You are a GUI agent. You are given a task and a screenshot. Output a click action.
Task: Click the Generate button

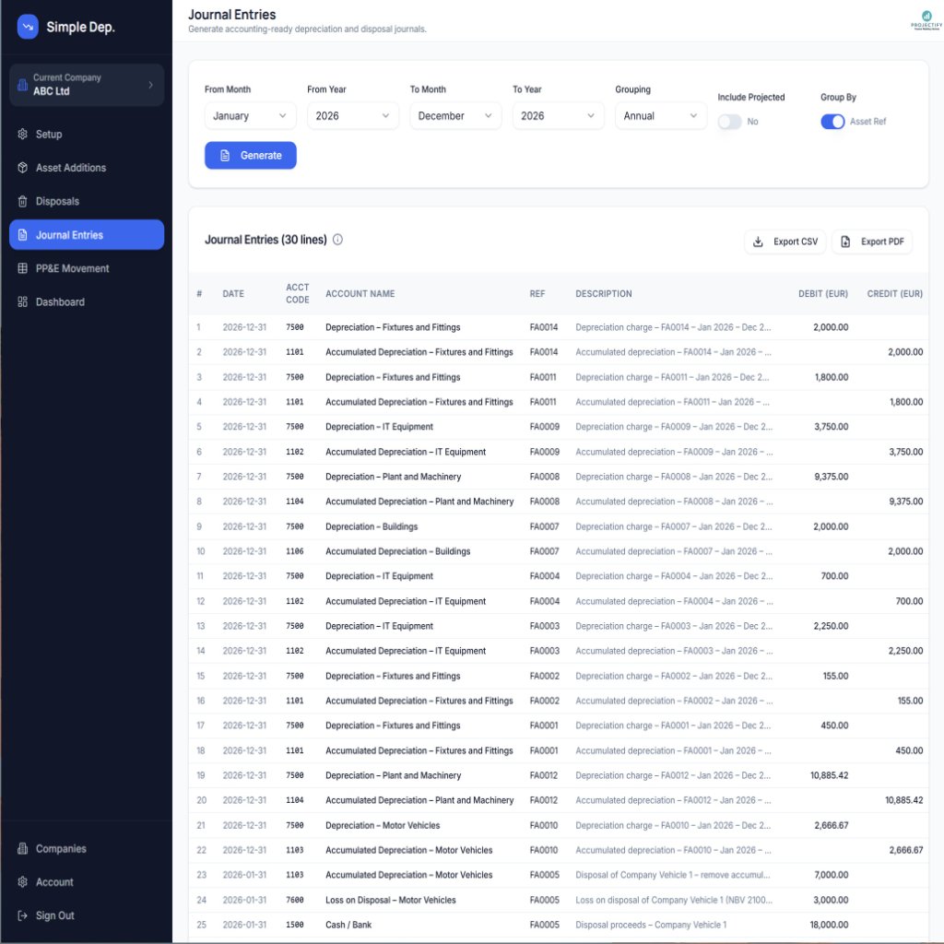coord(251,155)
